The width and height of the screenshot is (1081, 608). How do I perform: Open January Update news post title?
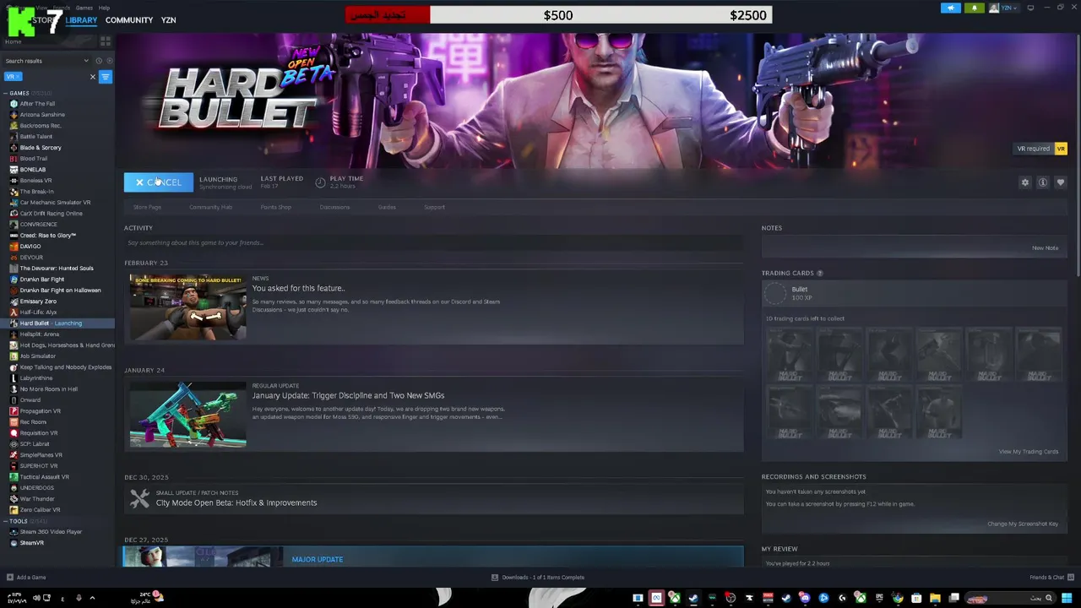point(348,395)
